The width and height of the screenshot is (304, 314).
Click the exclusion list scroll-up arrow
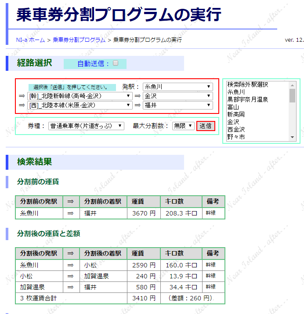point(293,85)
